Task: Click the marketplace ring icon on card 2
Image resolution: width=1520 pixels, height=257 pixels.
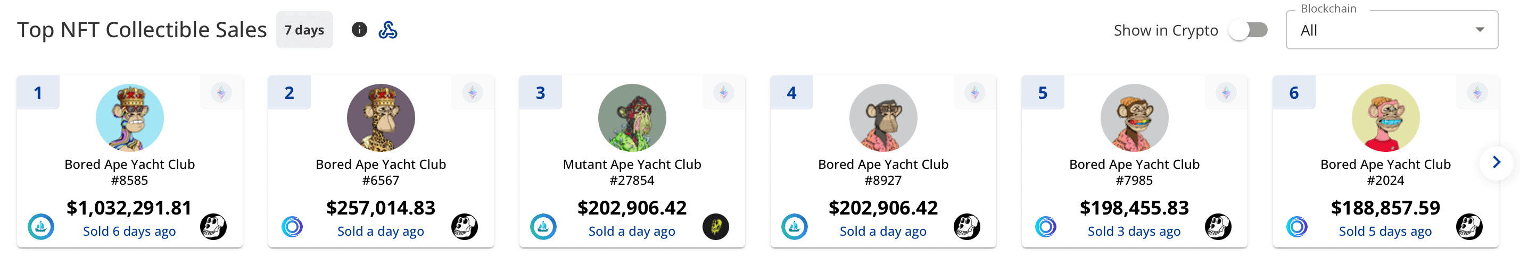Action: tap(292, 226)
